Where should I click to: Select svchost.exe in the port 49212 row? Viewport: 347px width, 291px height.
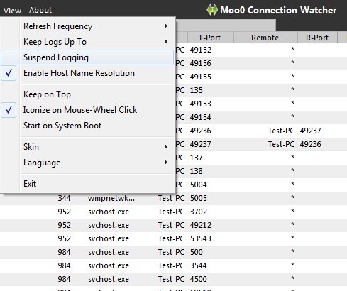[x=109, y=225]
